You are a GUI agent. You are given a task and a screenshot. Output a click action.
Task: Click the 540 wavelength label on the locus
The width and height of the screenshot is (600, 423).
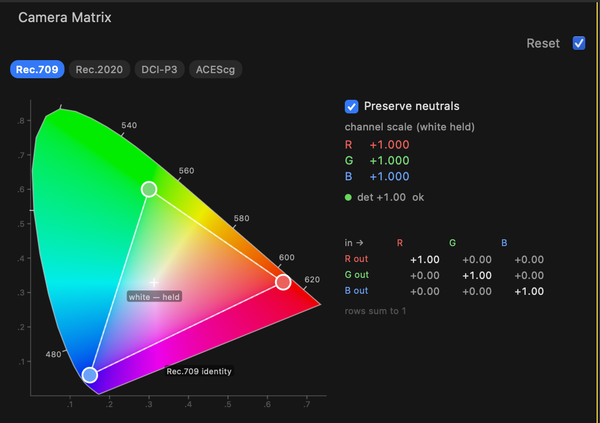click(x=129, y=125)
